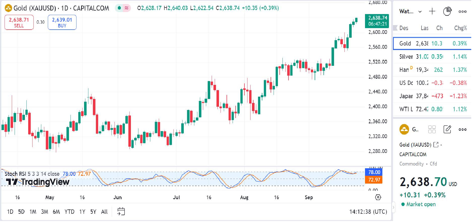Select the pencil edit icon in symbol panel
473x222 pixels.
[447, 129]
